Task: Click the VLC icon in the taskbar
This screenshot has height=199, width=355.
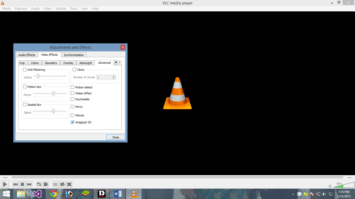Action: coord(134,194)
